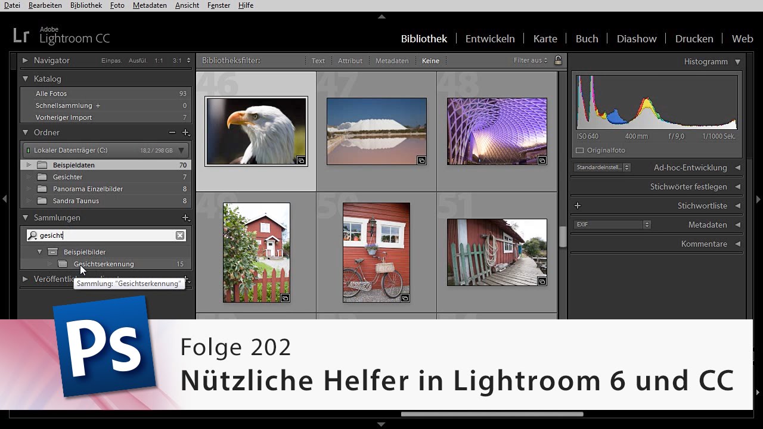Click the badge on the boathouse walkway photo
The image size is (763, 429).
point(542,281)
